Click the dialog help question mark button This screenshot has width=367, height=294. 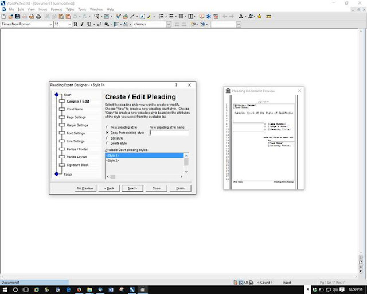(x=176, y=85)
